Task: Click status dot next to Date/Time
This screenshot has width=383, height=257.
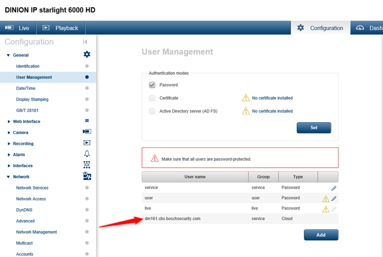Action: point(87,88)
